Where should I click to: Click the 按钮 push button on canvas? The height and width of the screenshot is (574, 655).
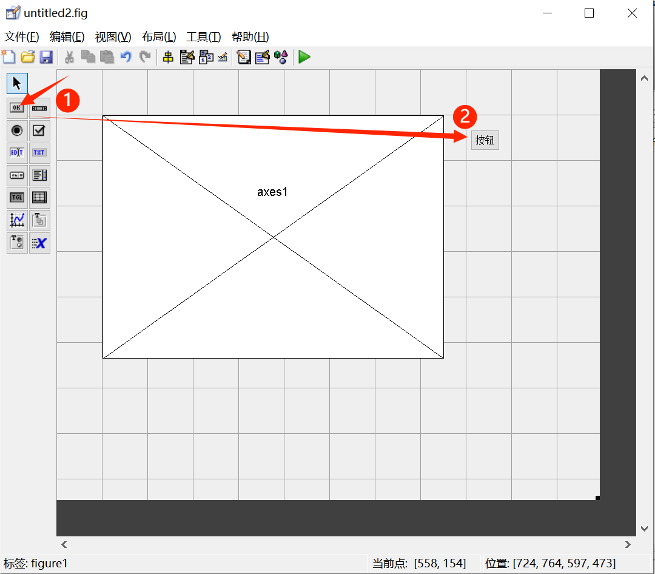pos(485,140)
